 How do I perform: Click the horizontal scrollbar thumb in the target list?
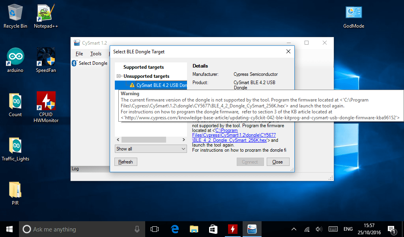144,139
